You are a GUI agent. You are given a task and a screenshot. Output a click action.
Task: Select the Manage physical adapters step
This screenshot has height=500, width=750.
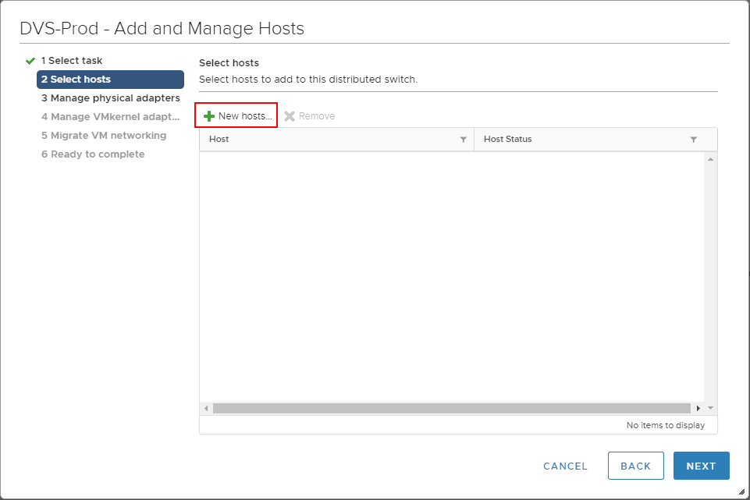click(111, 98)
